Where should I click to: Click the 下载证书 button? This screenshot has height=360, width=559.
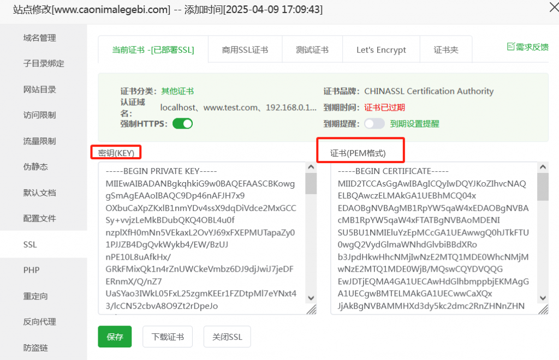pyautogui.click(x=168, y=337)
